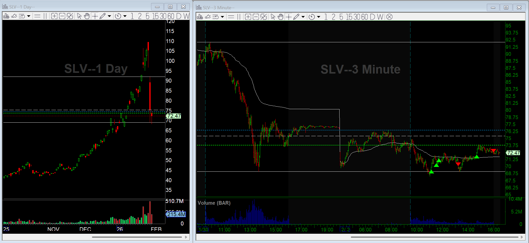Click the 72.47 price tag on 3 Minute chart

pyautogui.click(x=513, y=153)
